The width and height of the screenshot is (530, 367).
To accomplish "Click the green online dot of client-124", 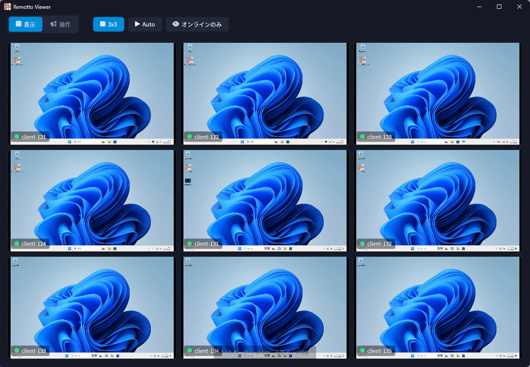I will tap(17, 243).
